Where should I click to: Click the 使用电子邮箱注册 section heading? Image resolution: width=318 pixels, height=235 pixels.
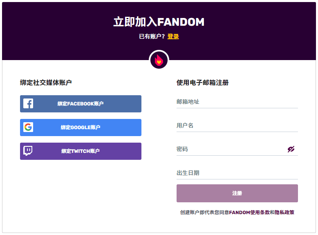(202, 83)
